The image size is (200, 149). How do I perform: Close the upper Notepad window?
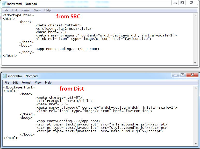[x=192, y=3]
